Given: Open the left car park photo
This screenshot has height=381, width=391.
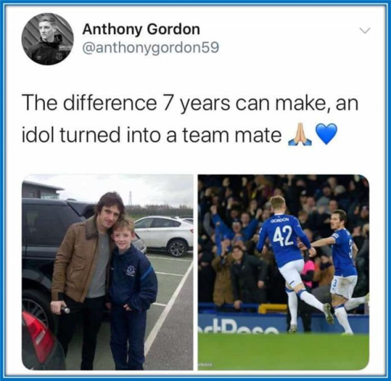Looking at the screenshot, I should click(108, 272).
